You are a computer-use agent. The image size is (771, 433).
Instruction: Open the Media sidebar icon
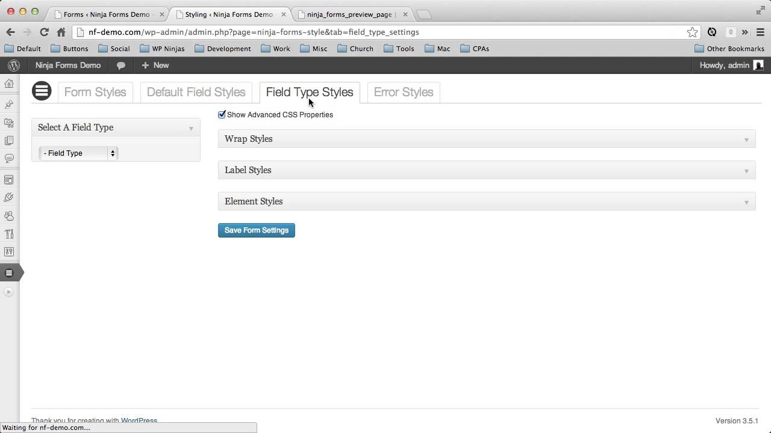[9, 123]
